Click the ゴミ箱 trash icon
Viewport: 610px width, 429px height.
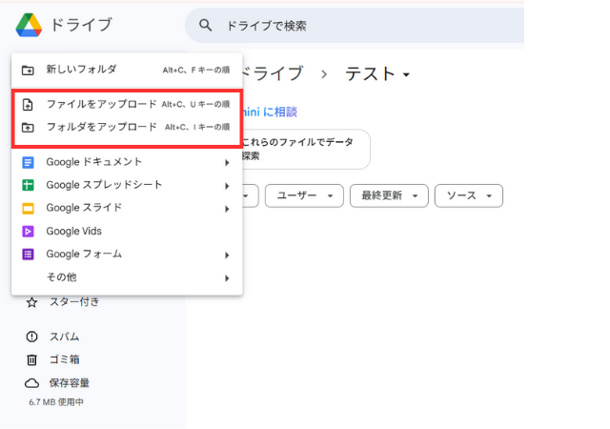(31, 359)
